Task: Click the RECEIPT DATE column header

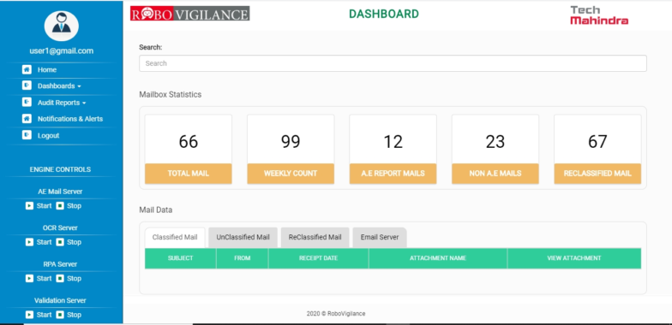Action: click(x=319, y=258)
